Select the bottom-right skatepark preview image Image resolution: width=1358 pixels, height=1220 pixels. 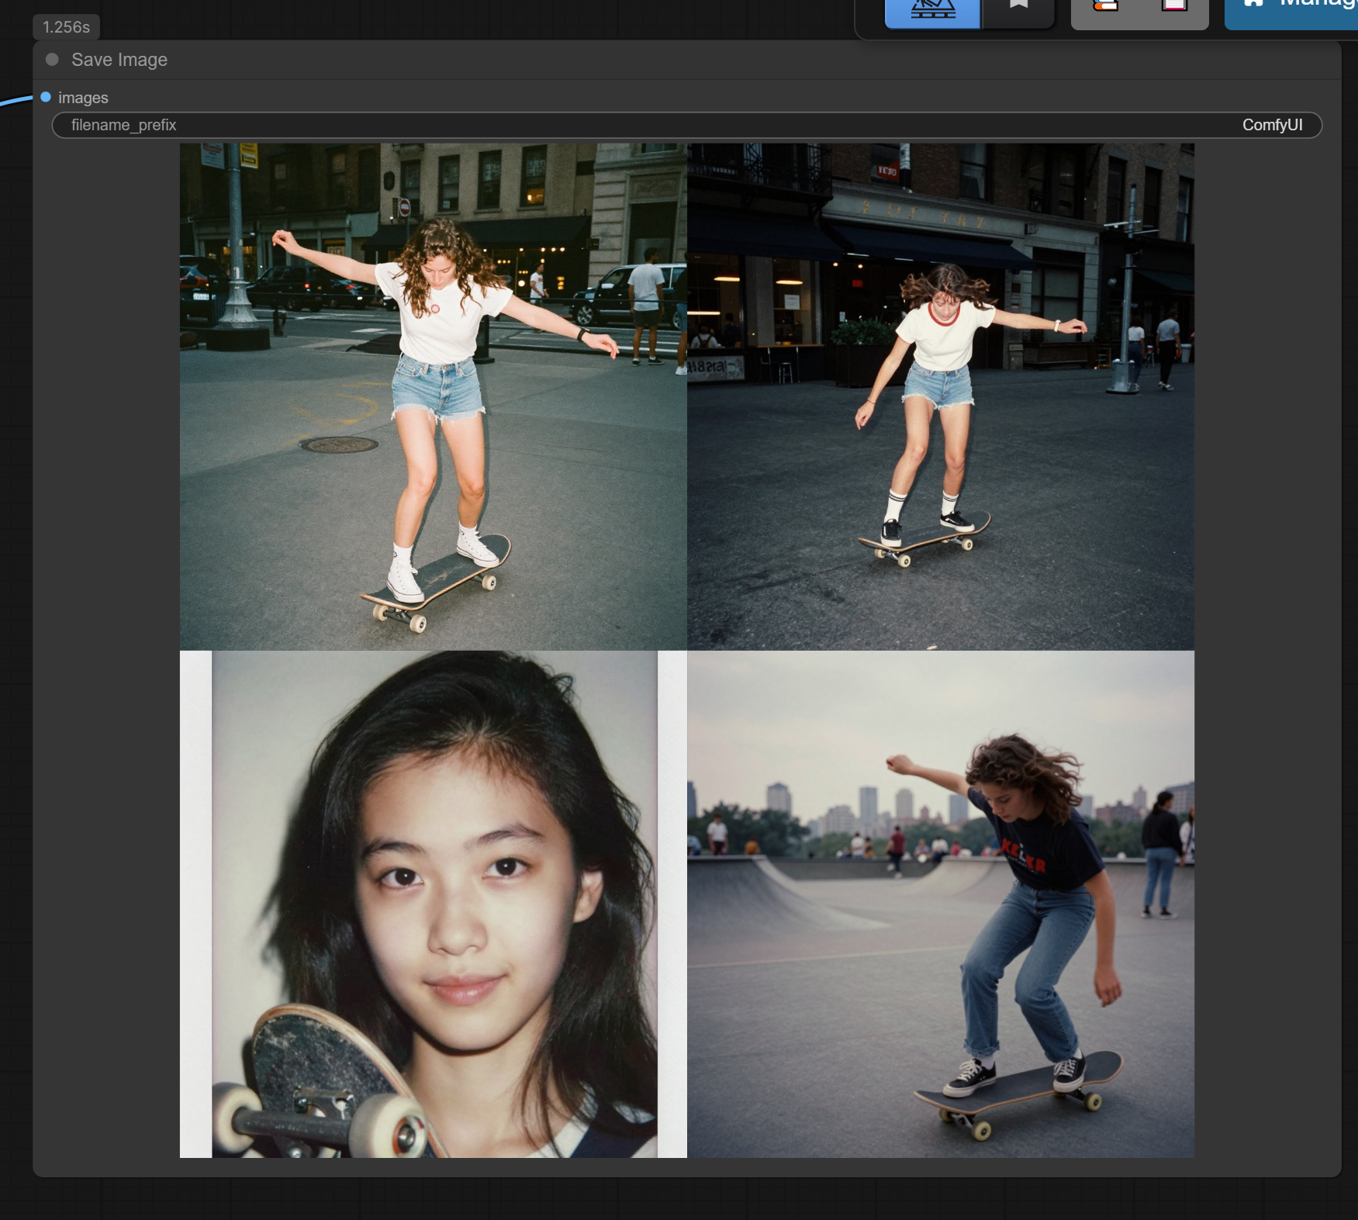tap(940, 904)
